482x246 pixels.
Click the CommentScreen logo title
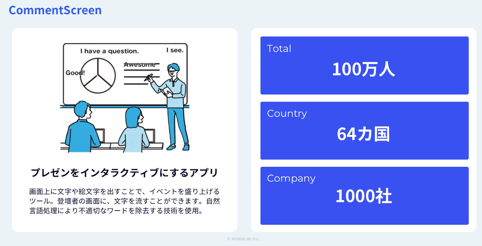click(55, 10)
